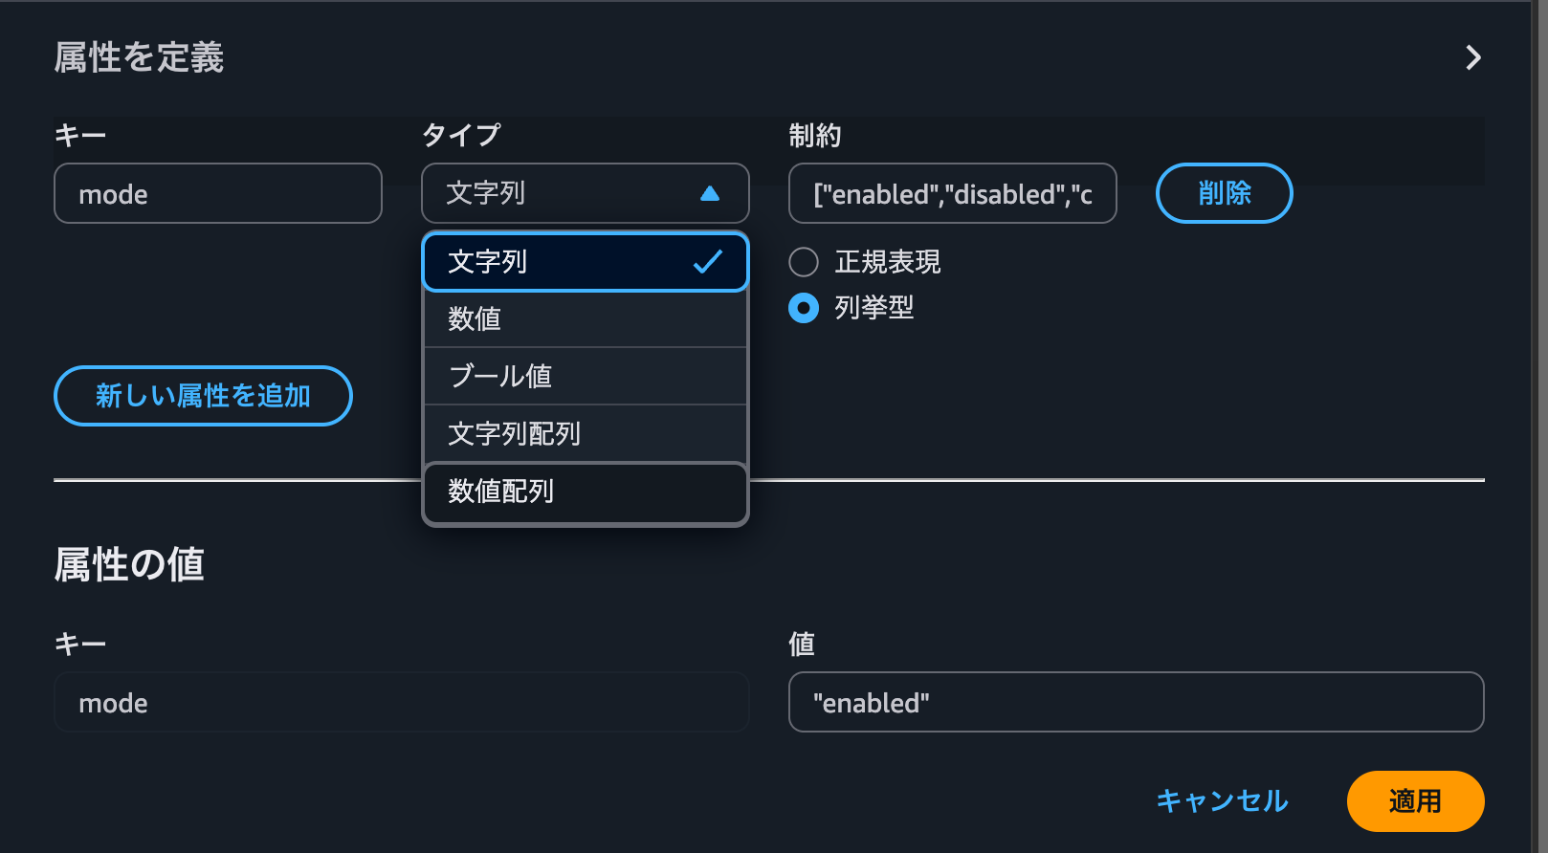Apply changes with the 適用 button
1548x853 pixels.
click(1415, 801)
